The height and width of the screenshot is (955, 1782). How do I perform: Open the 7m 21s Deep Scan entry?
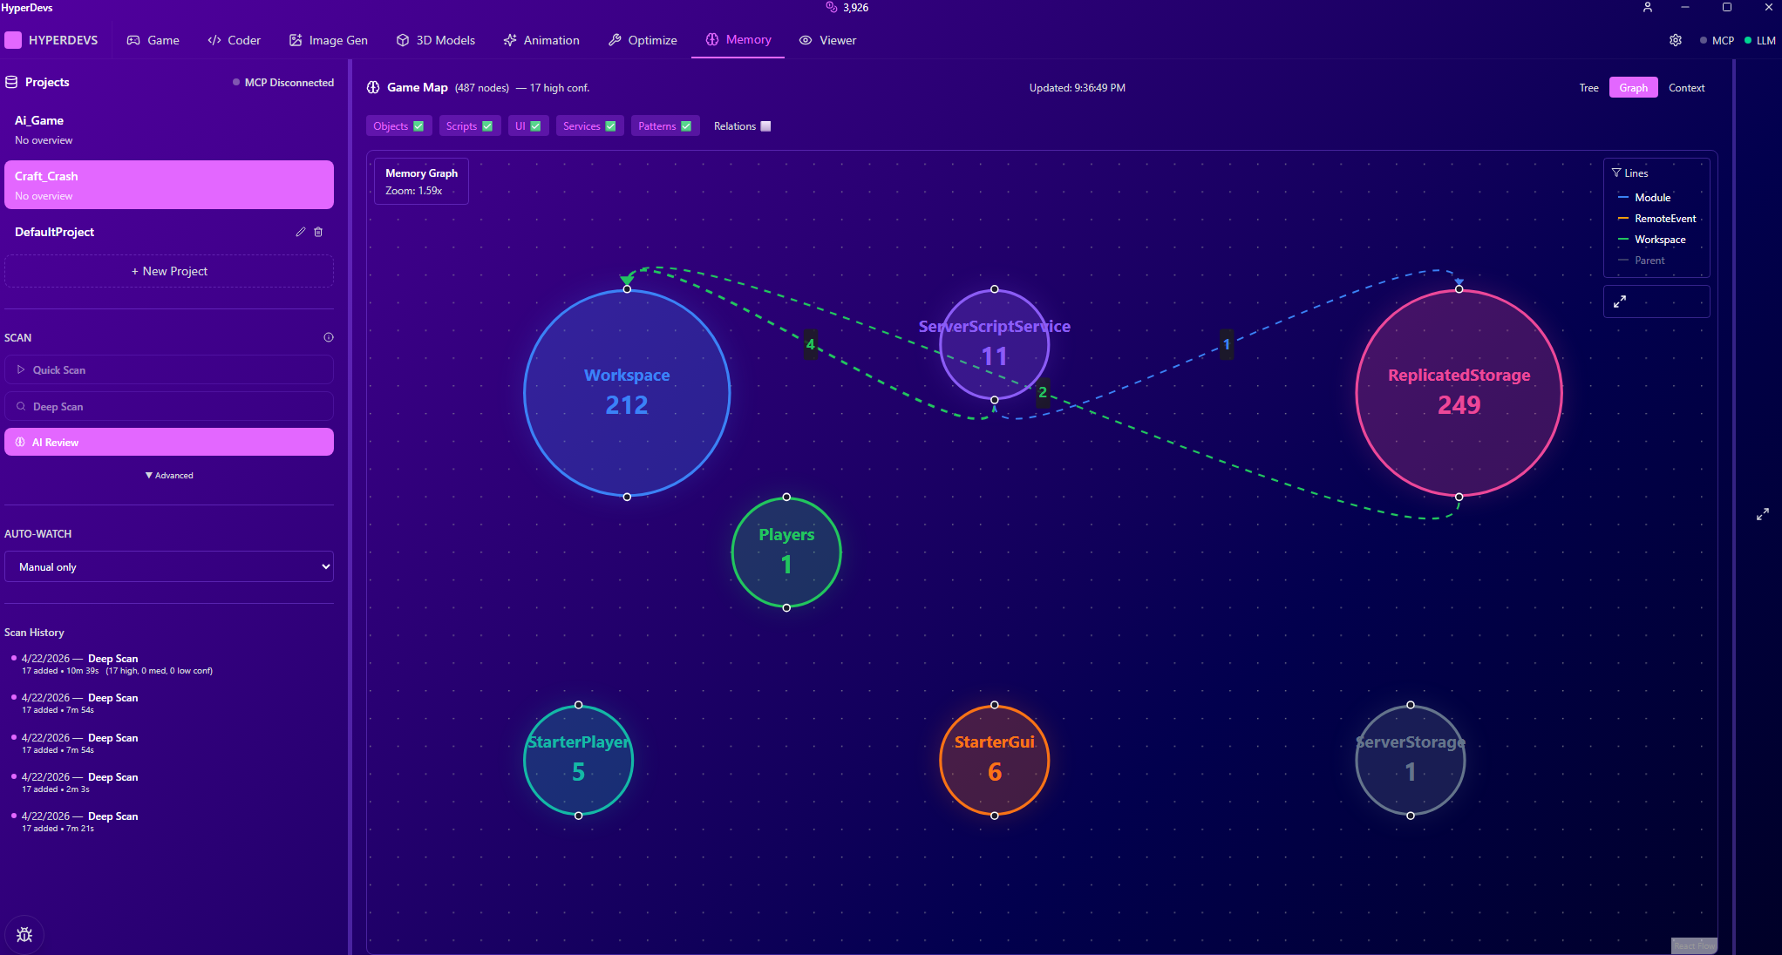[78, 822]
